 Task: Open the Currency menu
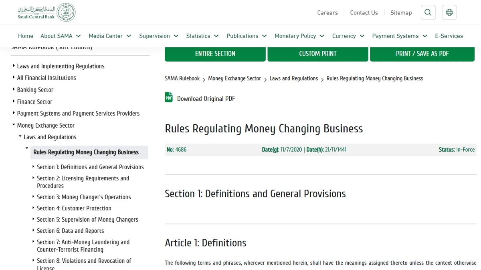coord(348,36)
